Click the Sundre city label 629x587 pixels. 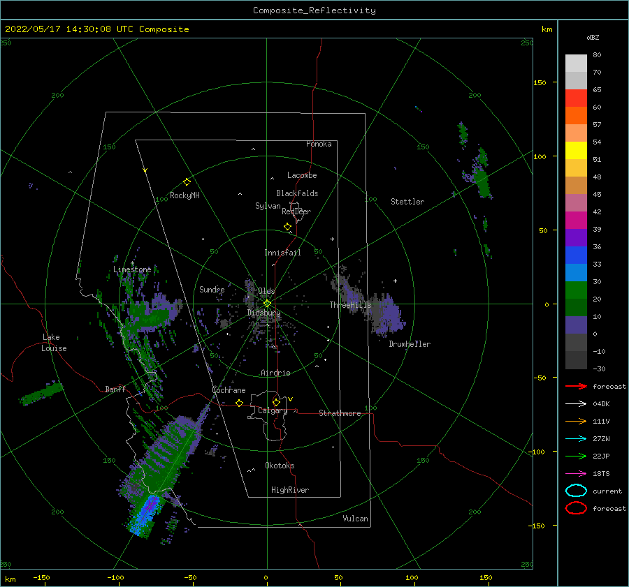(212, 289)
